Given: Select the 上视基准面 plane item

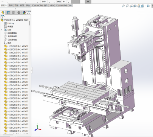Looking at the screenshot, I should point(12,37).
